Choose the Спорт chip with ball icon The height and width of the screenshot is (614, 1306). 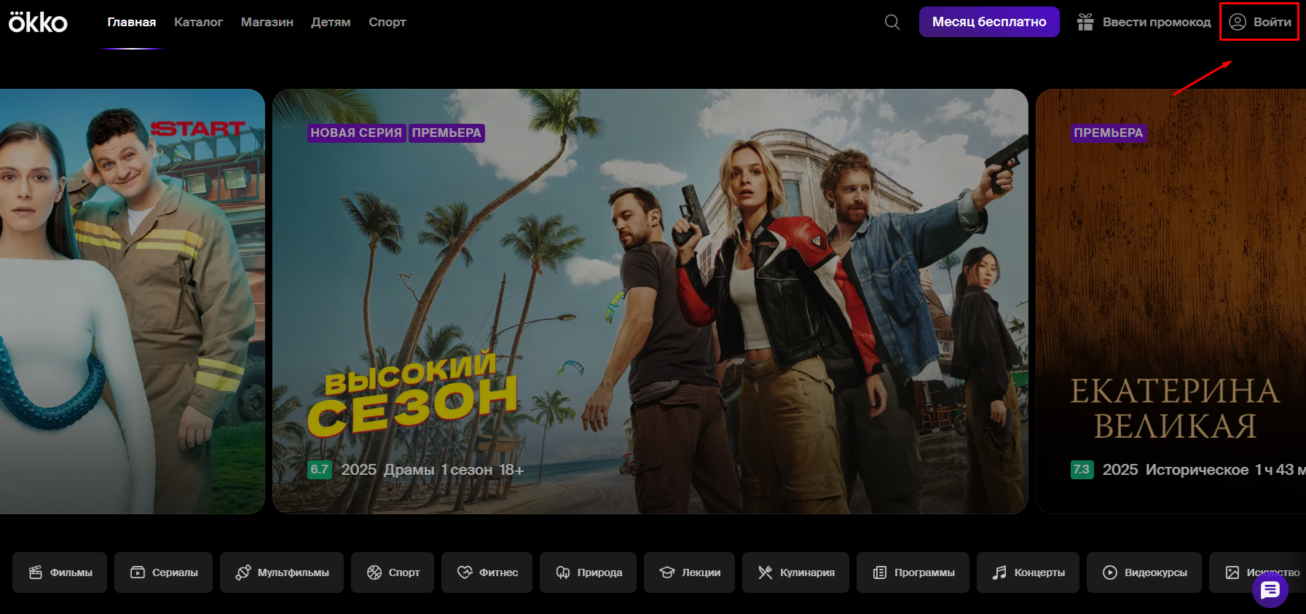coord(393,572)
